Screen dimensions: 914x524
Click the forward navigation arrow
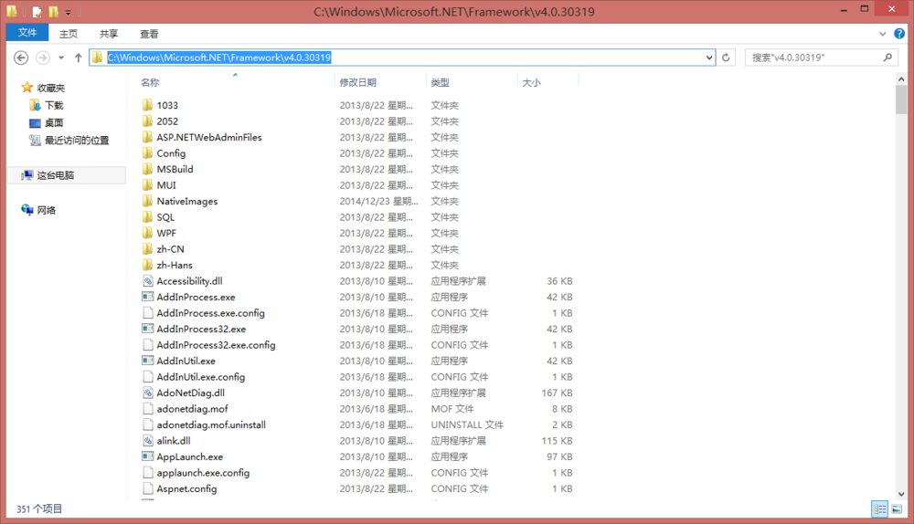coord(43,58)
